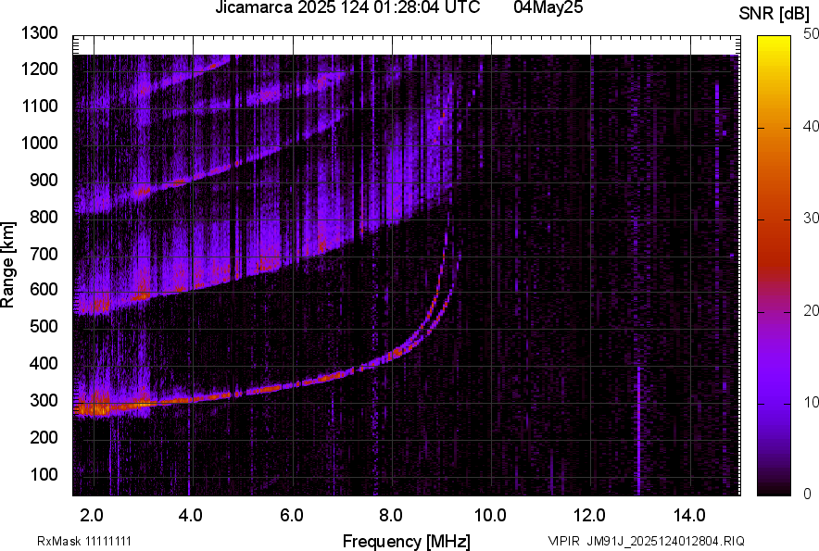Click the range tick label '100'
819x551 pixels.
(x=44, y=474)
